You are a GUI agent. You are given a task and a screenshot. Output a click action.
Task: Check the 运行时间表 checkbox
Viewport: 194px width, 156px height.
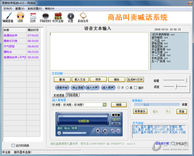[13, 145]
